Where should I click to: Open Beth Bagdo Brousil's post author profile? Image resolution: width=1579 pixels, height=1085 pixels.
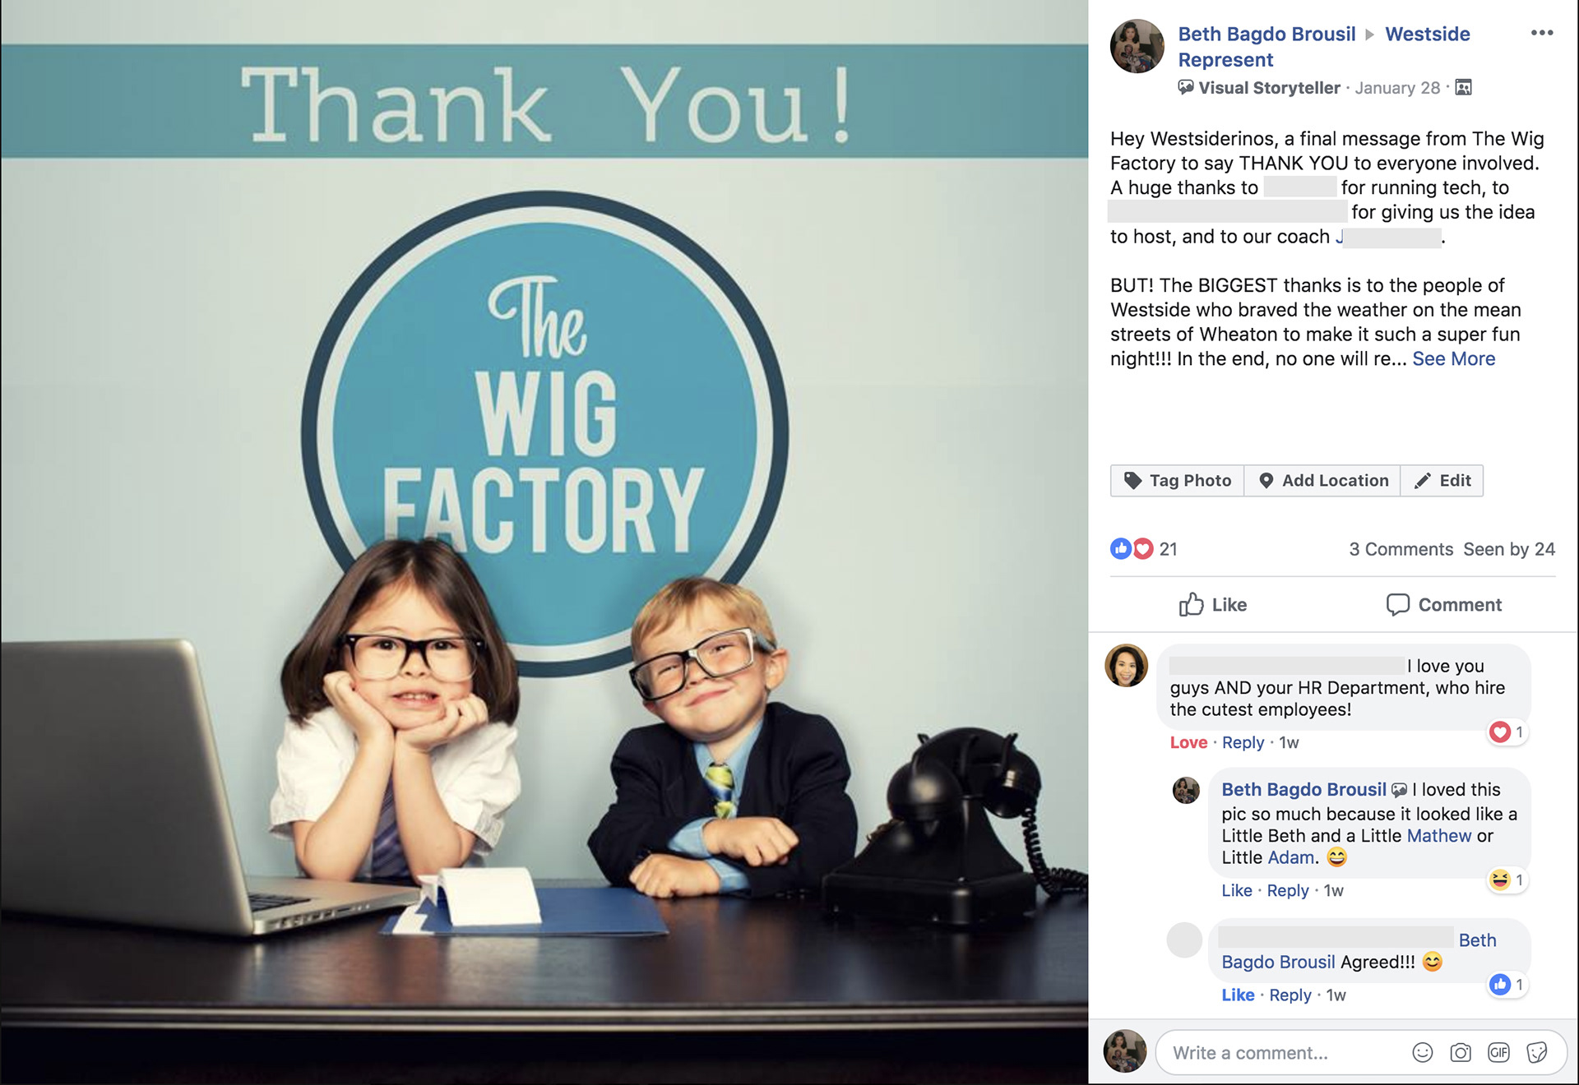[x=1266, y=34]
